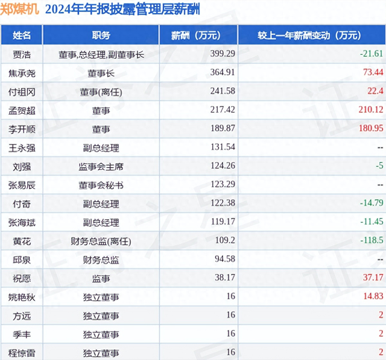Click change value -11.45
Image resolution: width=386 pixels, height=360 pixels.
[372, 222]
